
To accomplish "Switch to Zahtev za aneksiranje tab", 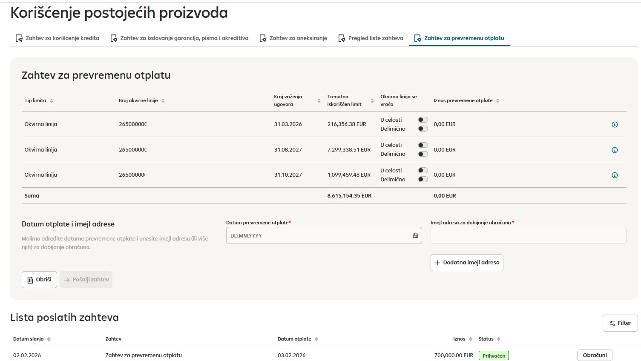I will tap(293, 38).
